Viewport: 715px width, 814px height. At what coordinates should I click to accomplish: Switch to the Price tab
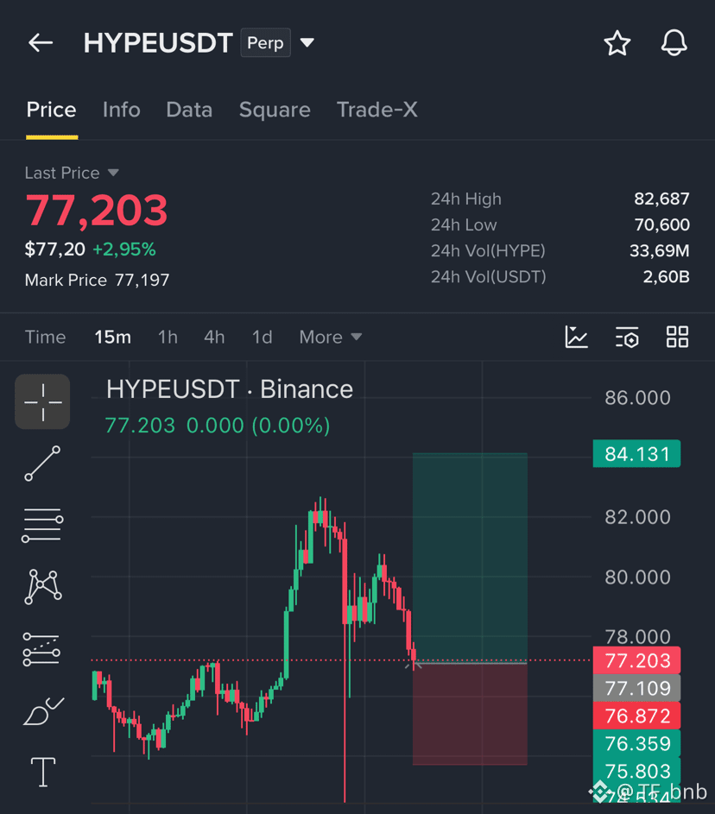[52, 110]
